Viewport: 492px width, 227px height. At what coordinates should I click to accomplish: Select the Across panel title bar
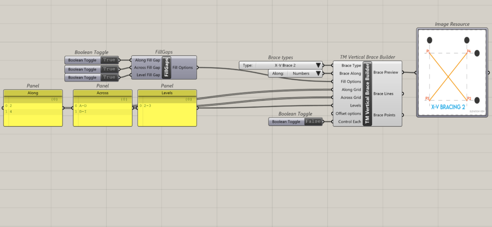pyautogui.click(x=102, y=93)
